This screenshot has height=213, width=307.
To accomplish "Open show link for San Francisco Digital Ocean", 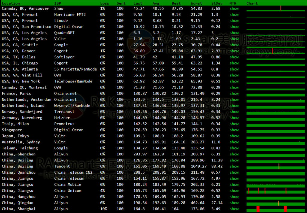I will [234, 27].
